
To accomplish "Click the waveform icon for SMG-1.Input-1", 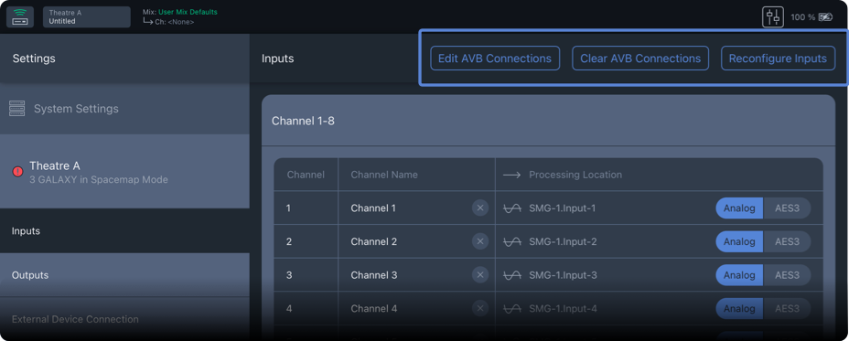I will [x=512, y=208].
